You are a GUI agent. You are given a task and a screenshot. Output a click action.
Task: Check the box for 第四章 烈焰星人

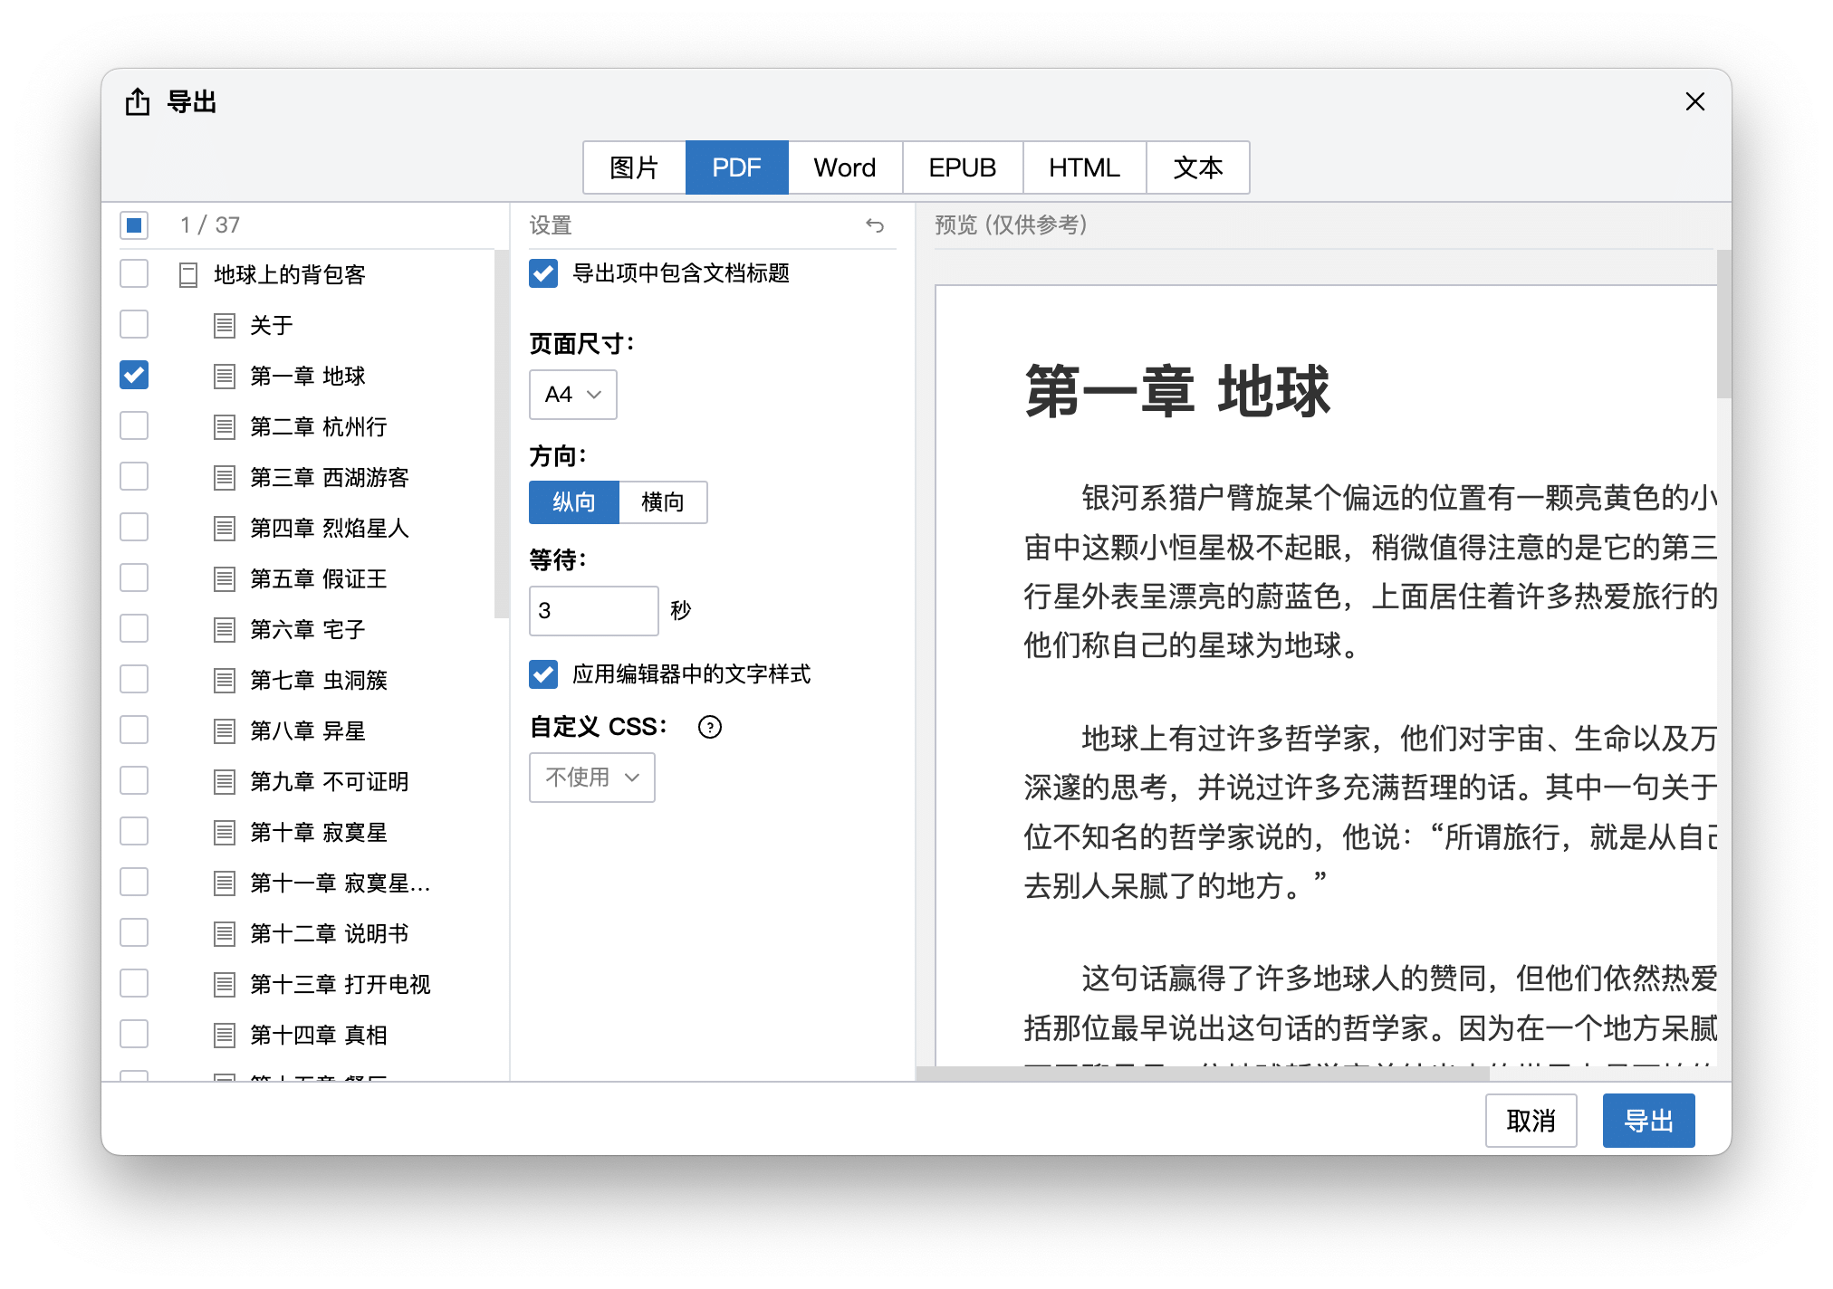134,527
